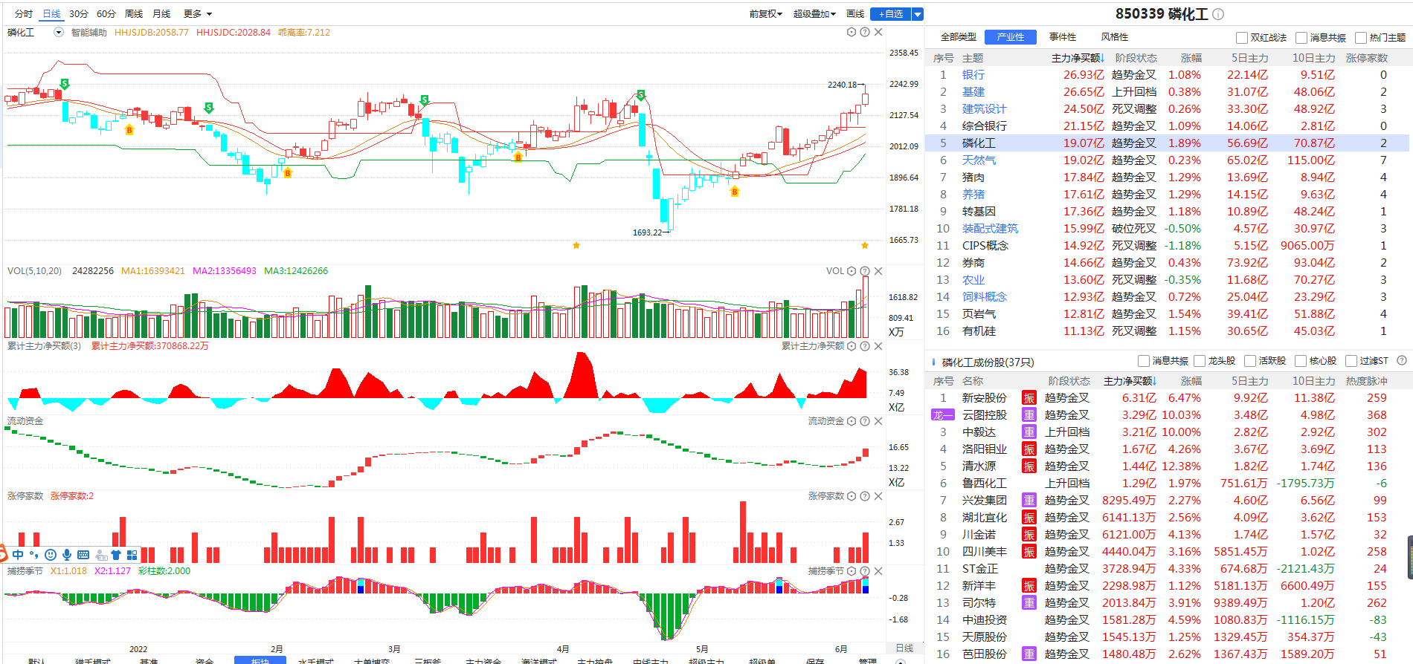Open settings for the VOL indicator panel
Screen dimensions: 1413x664
pos(852,271)
